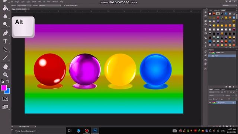238x134 pixels.
Task: Open the Tool Presets crossed-tools icon
Action: pos(206,68)
